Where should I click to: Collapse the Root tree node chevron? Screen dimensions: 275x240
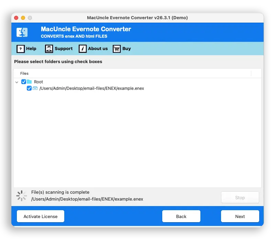[x=17, y=82]
